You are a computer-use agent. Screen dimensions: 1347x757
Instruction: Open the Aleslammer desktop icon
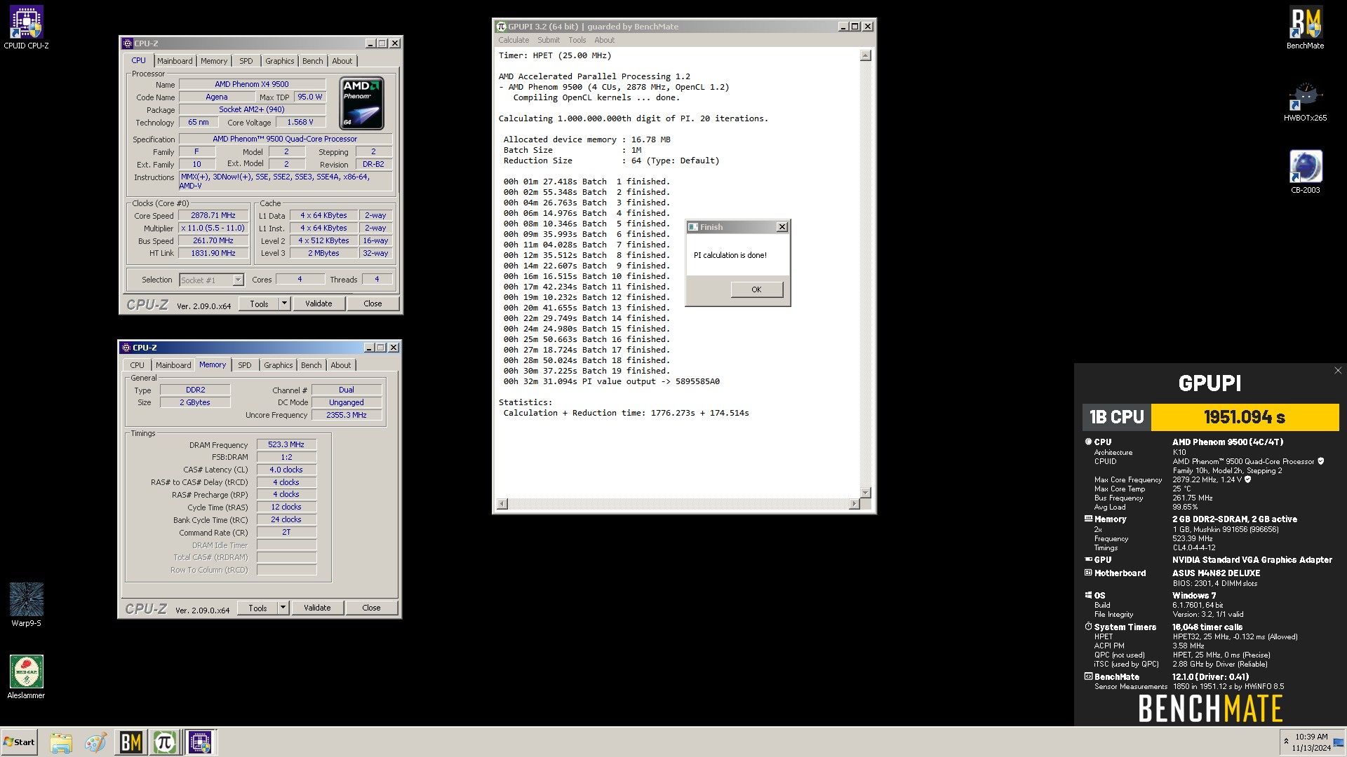tap(26, 676)
